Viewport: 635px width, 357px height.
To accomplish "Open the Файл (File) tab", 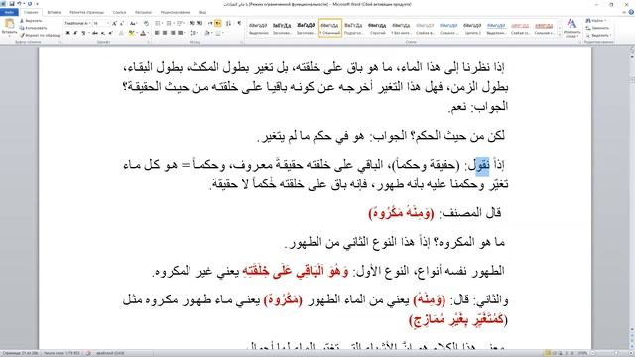I will click(9, 12).
